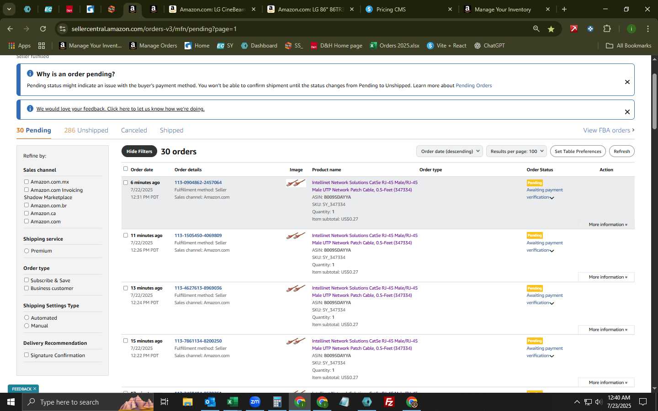Open the Chrome profile avatar
Image resolution: width=658 pixels, height=411 pixels.
[631, 29]
